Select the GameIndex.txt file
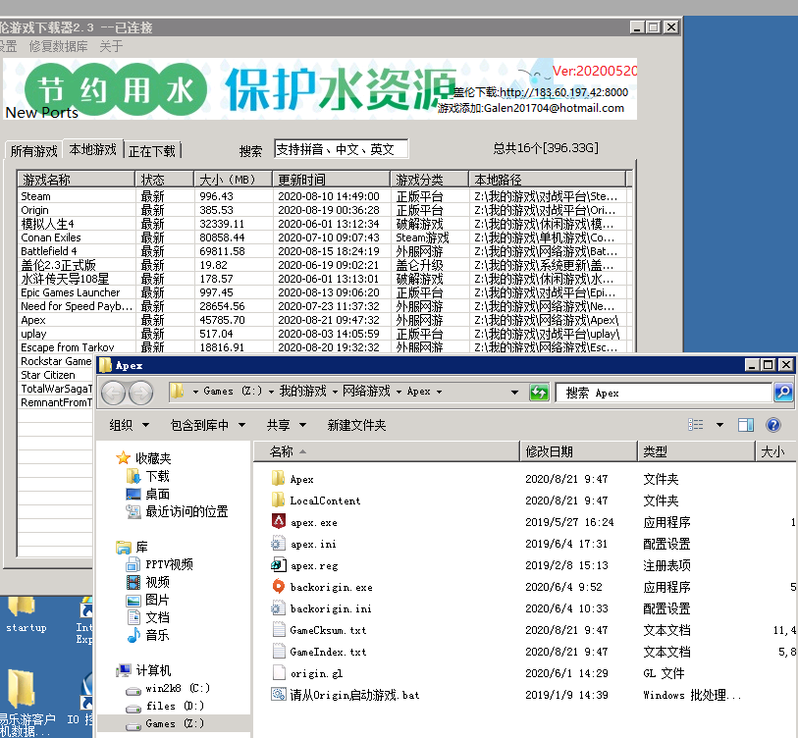The height and width of the screenshot is (738, 798). click(x=319, y=652)
